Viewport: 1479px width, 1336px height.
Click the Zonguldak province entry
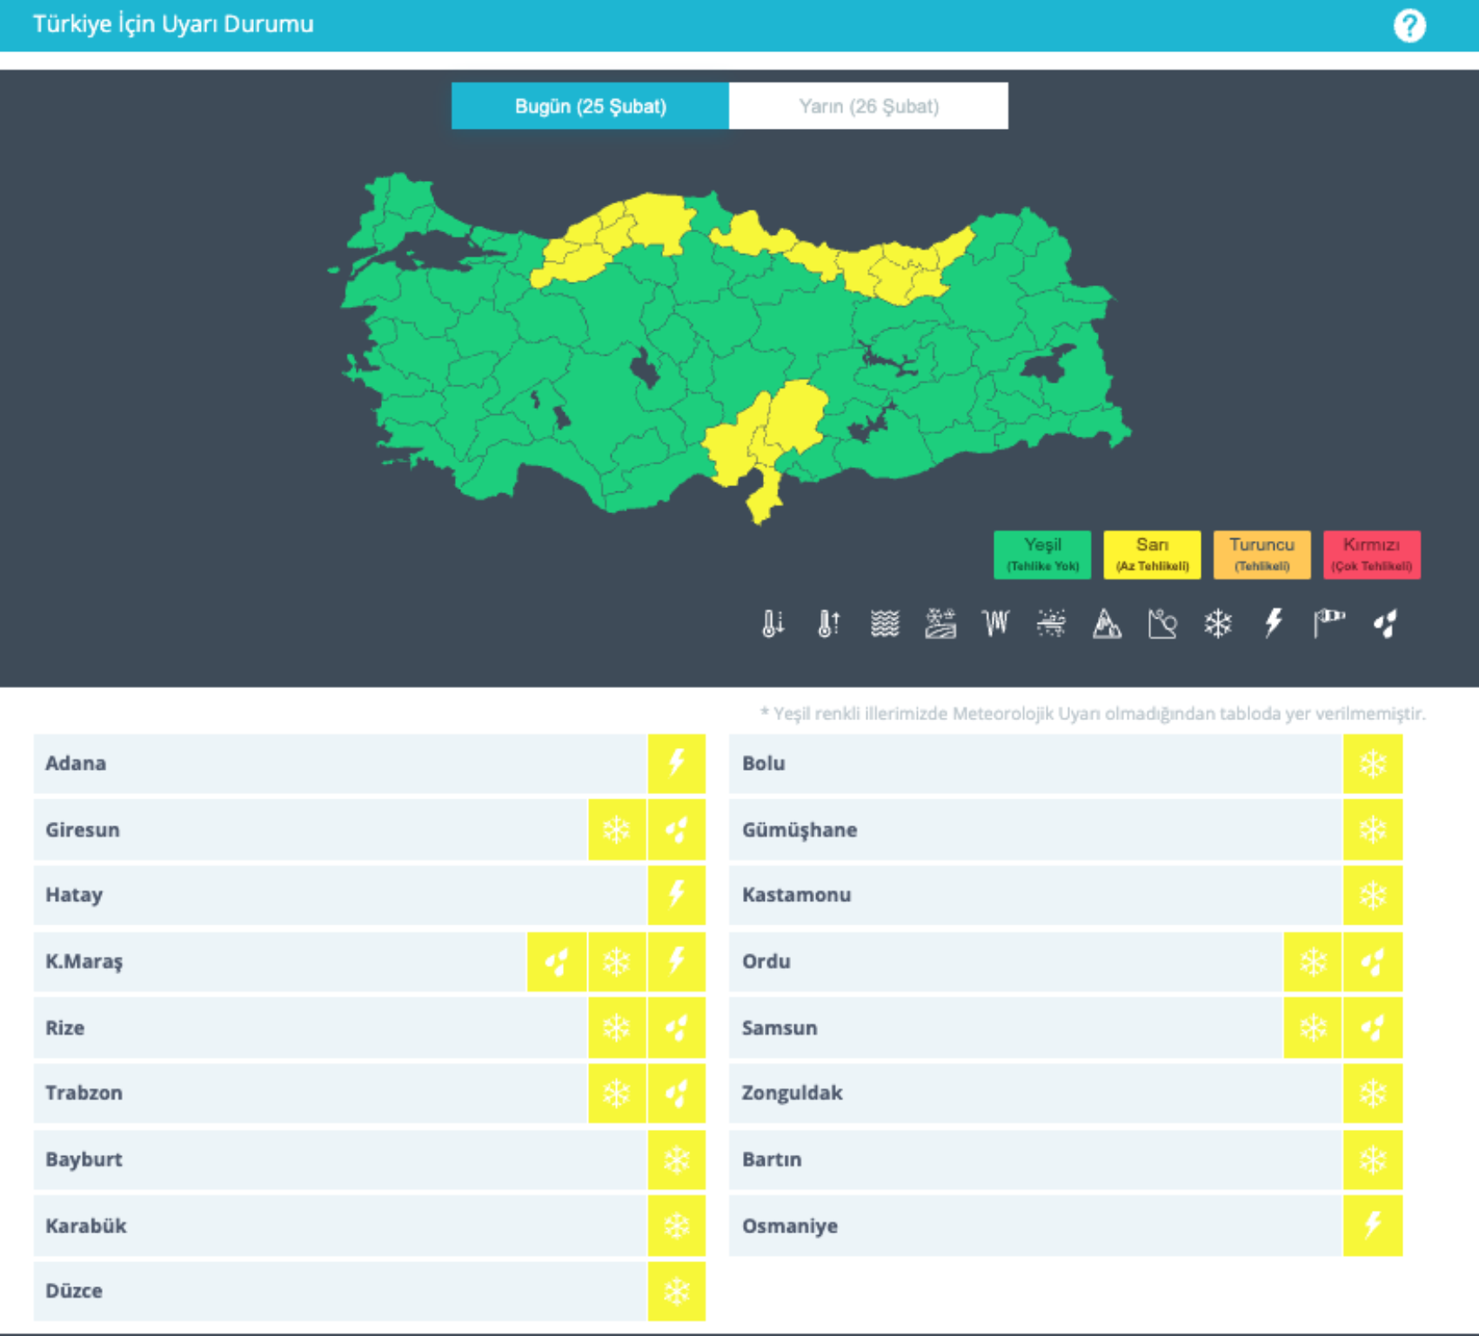click(792, 1093)
